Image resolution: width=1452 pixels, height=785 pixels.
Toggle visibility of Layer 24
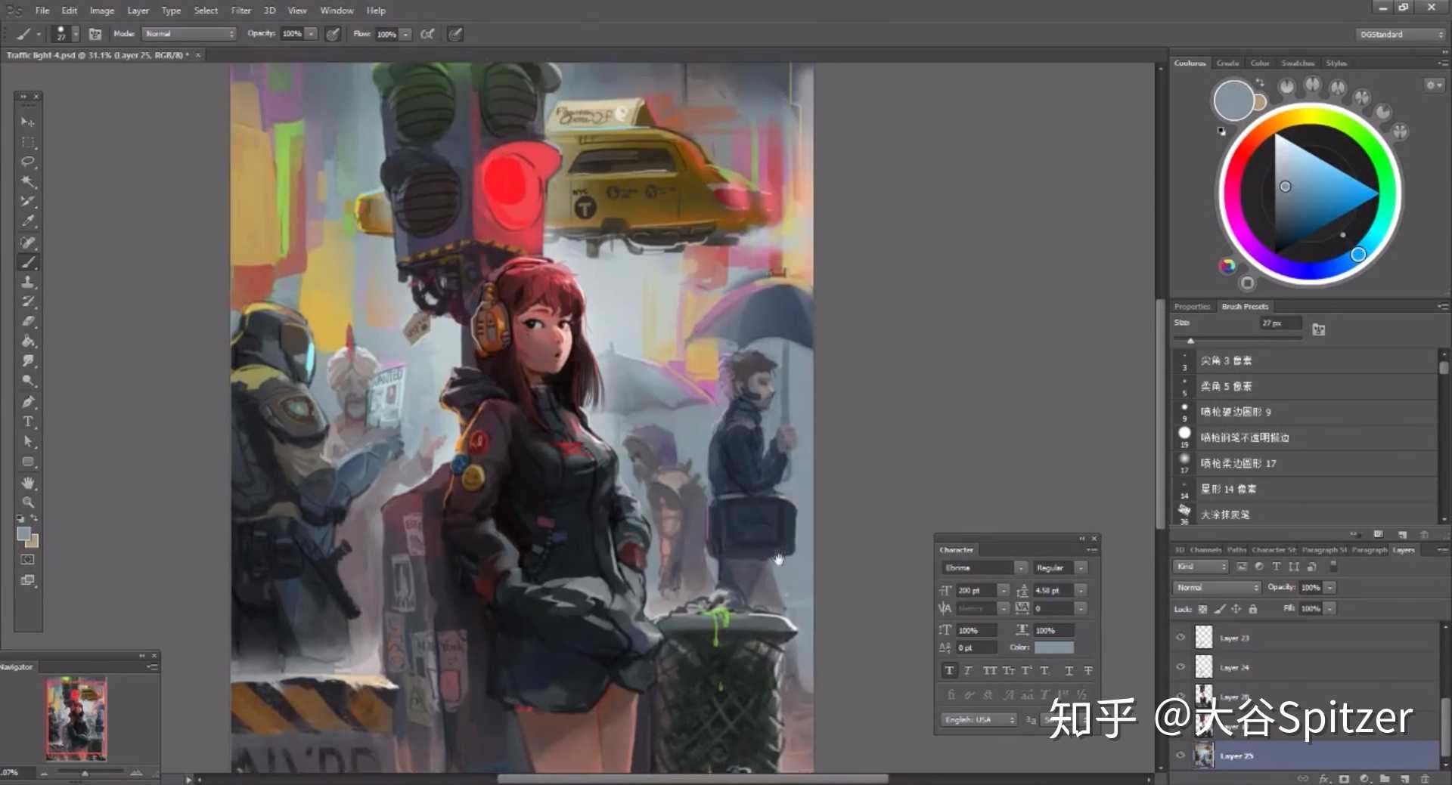click(x=1181, y=666)
